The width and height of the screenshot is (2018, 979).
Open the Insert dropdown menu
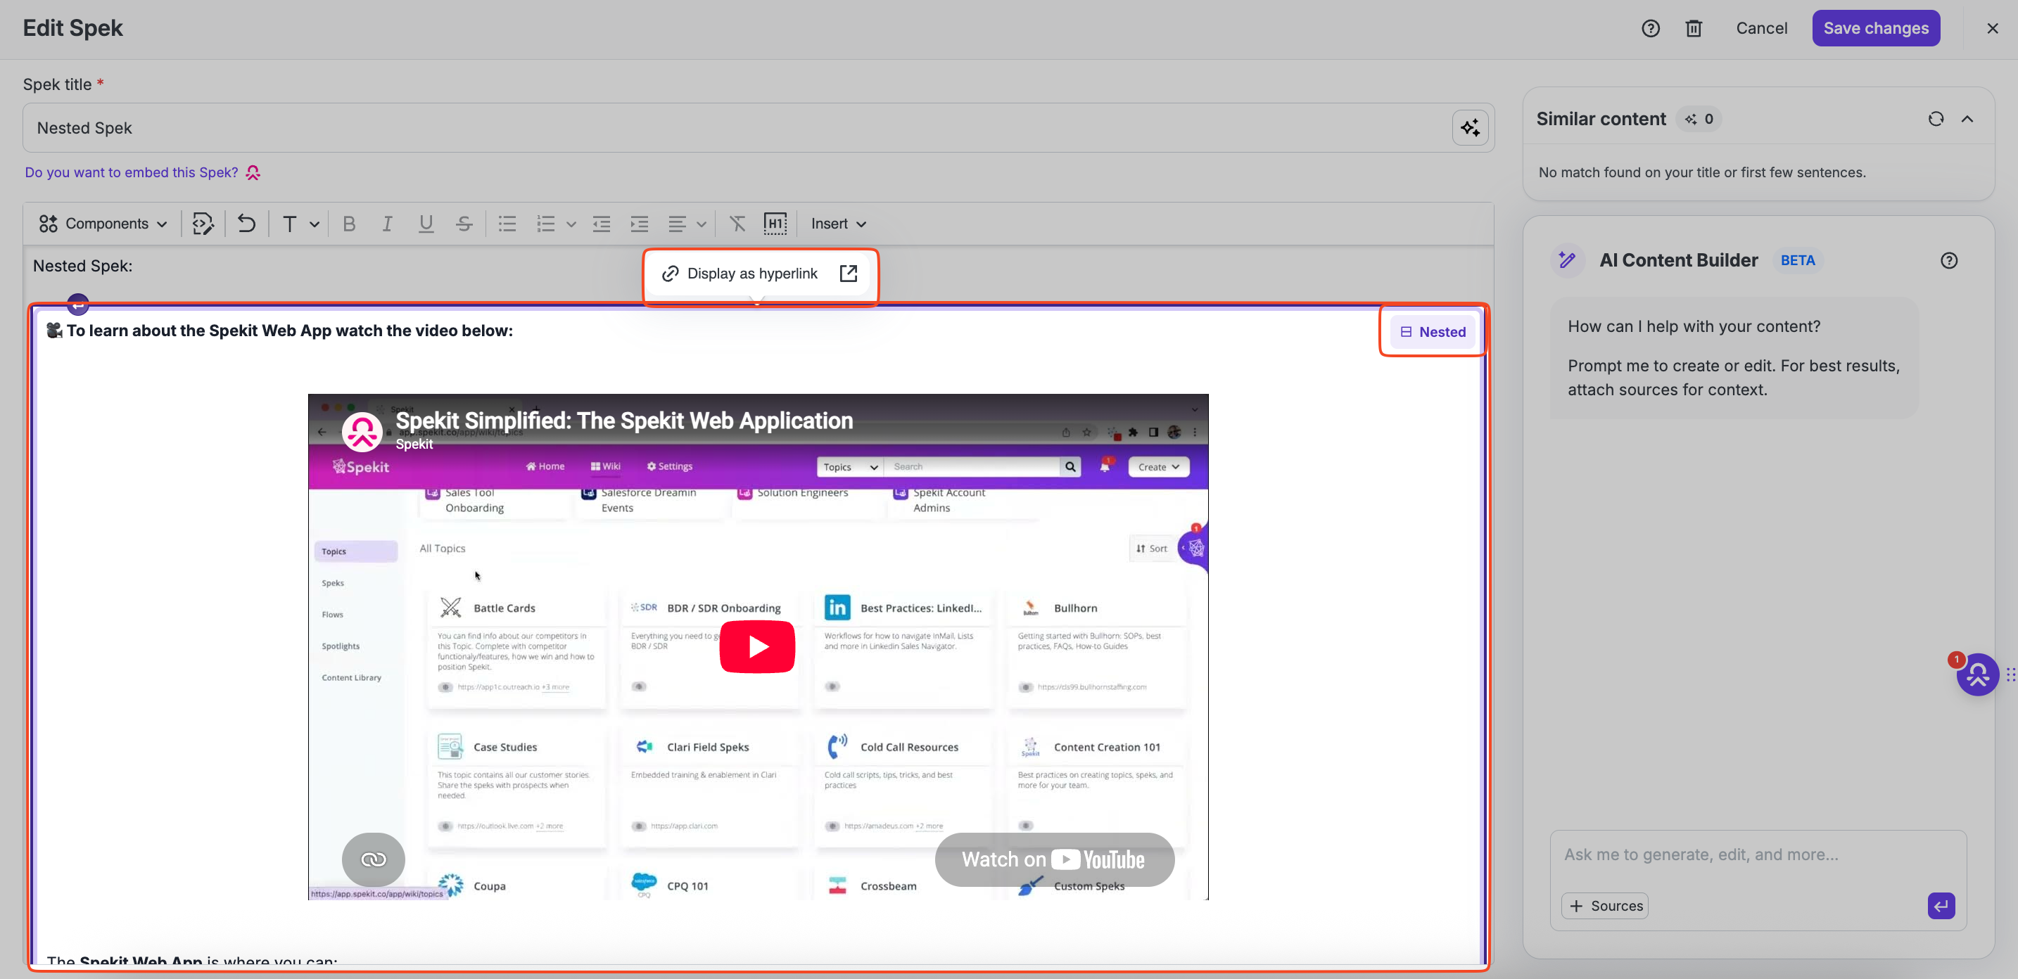(838, 224)
